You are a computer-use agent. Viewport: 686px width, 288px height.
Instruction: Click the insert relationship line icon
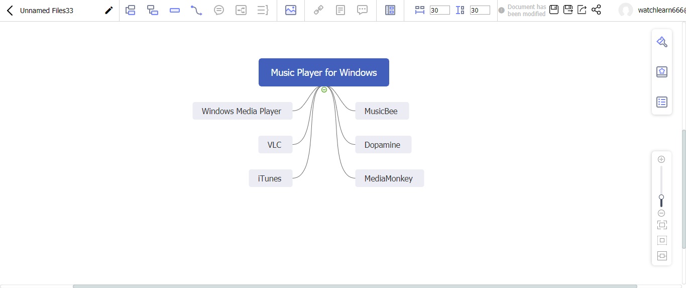click(196, 10)
